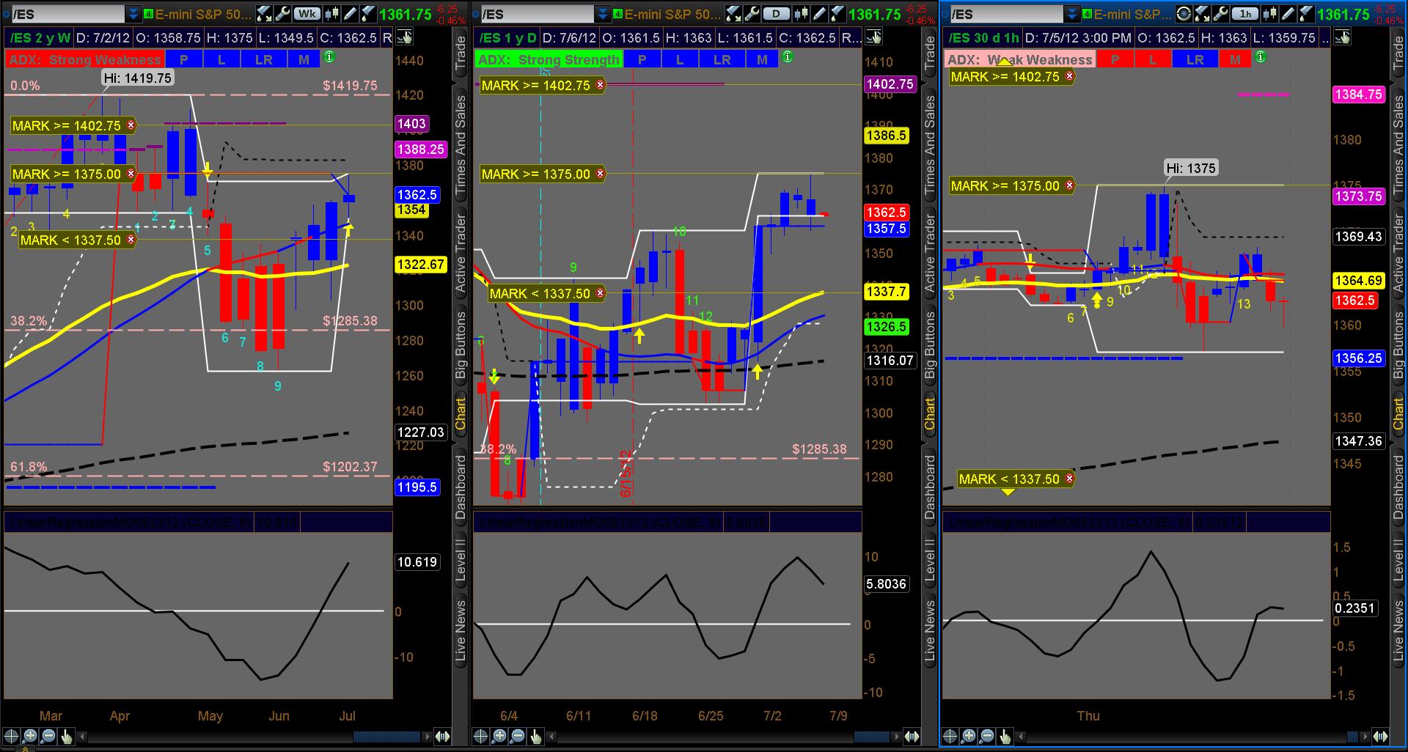Toggle the L label in weekly ADX row
This screenshot has width=1408, height=752.
click(221, 59)
